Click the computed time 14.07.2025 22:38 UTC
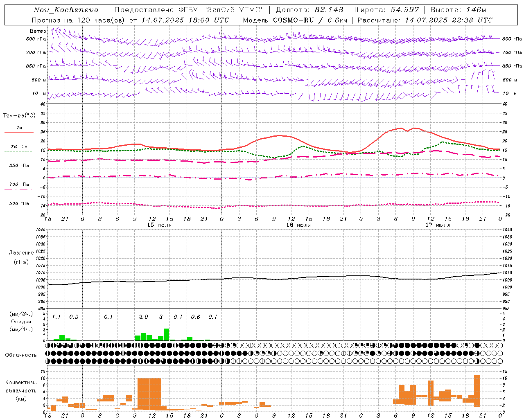 tap(449, 20)
